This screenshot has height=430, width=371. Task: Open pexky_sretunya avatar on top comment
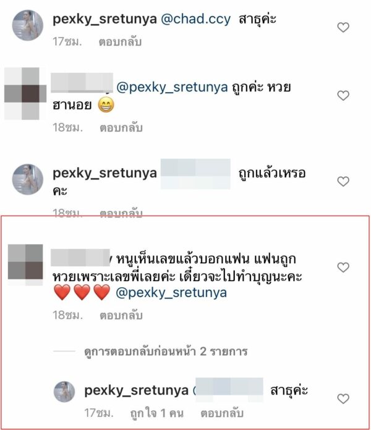point(28,25)
